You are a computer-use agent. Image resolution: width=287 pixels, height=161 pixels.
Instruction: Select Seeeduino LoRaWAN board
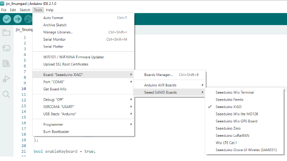pos(244,136)
